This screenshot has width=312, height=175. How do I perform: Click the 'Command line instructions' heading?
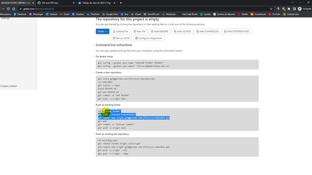(x=114, y=45)
